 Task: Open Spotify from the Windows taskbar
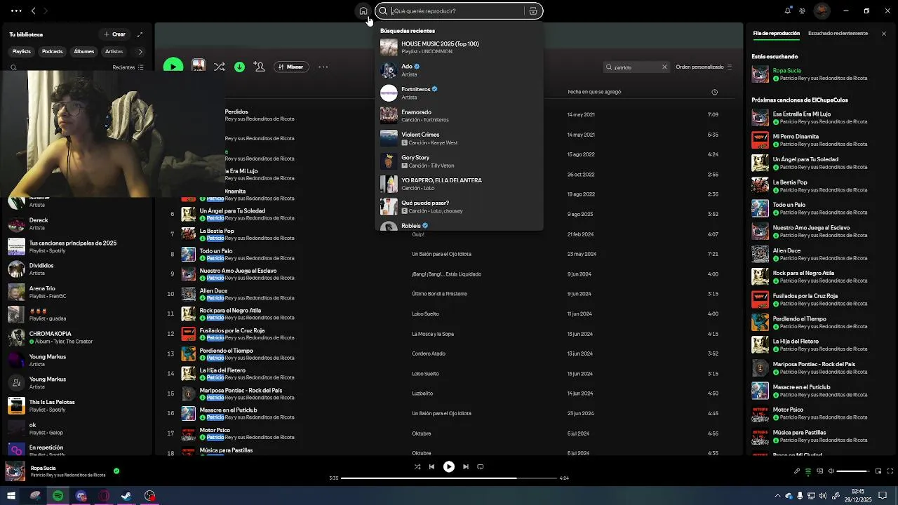tap(58, 496)
